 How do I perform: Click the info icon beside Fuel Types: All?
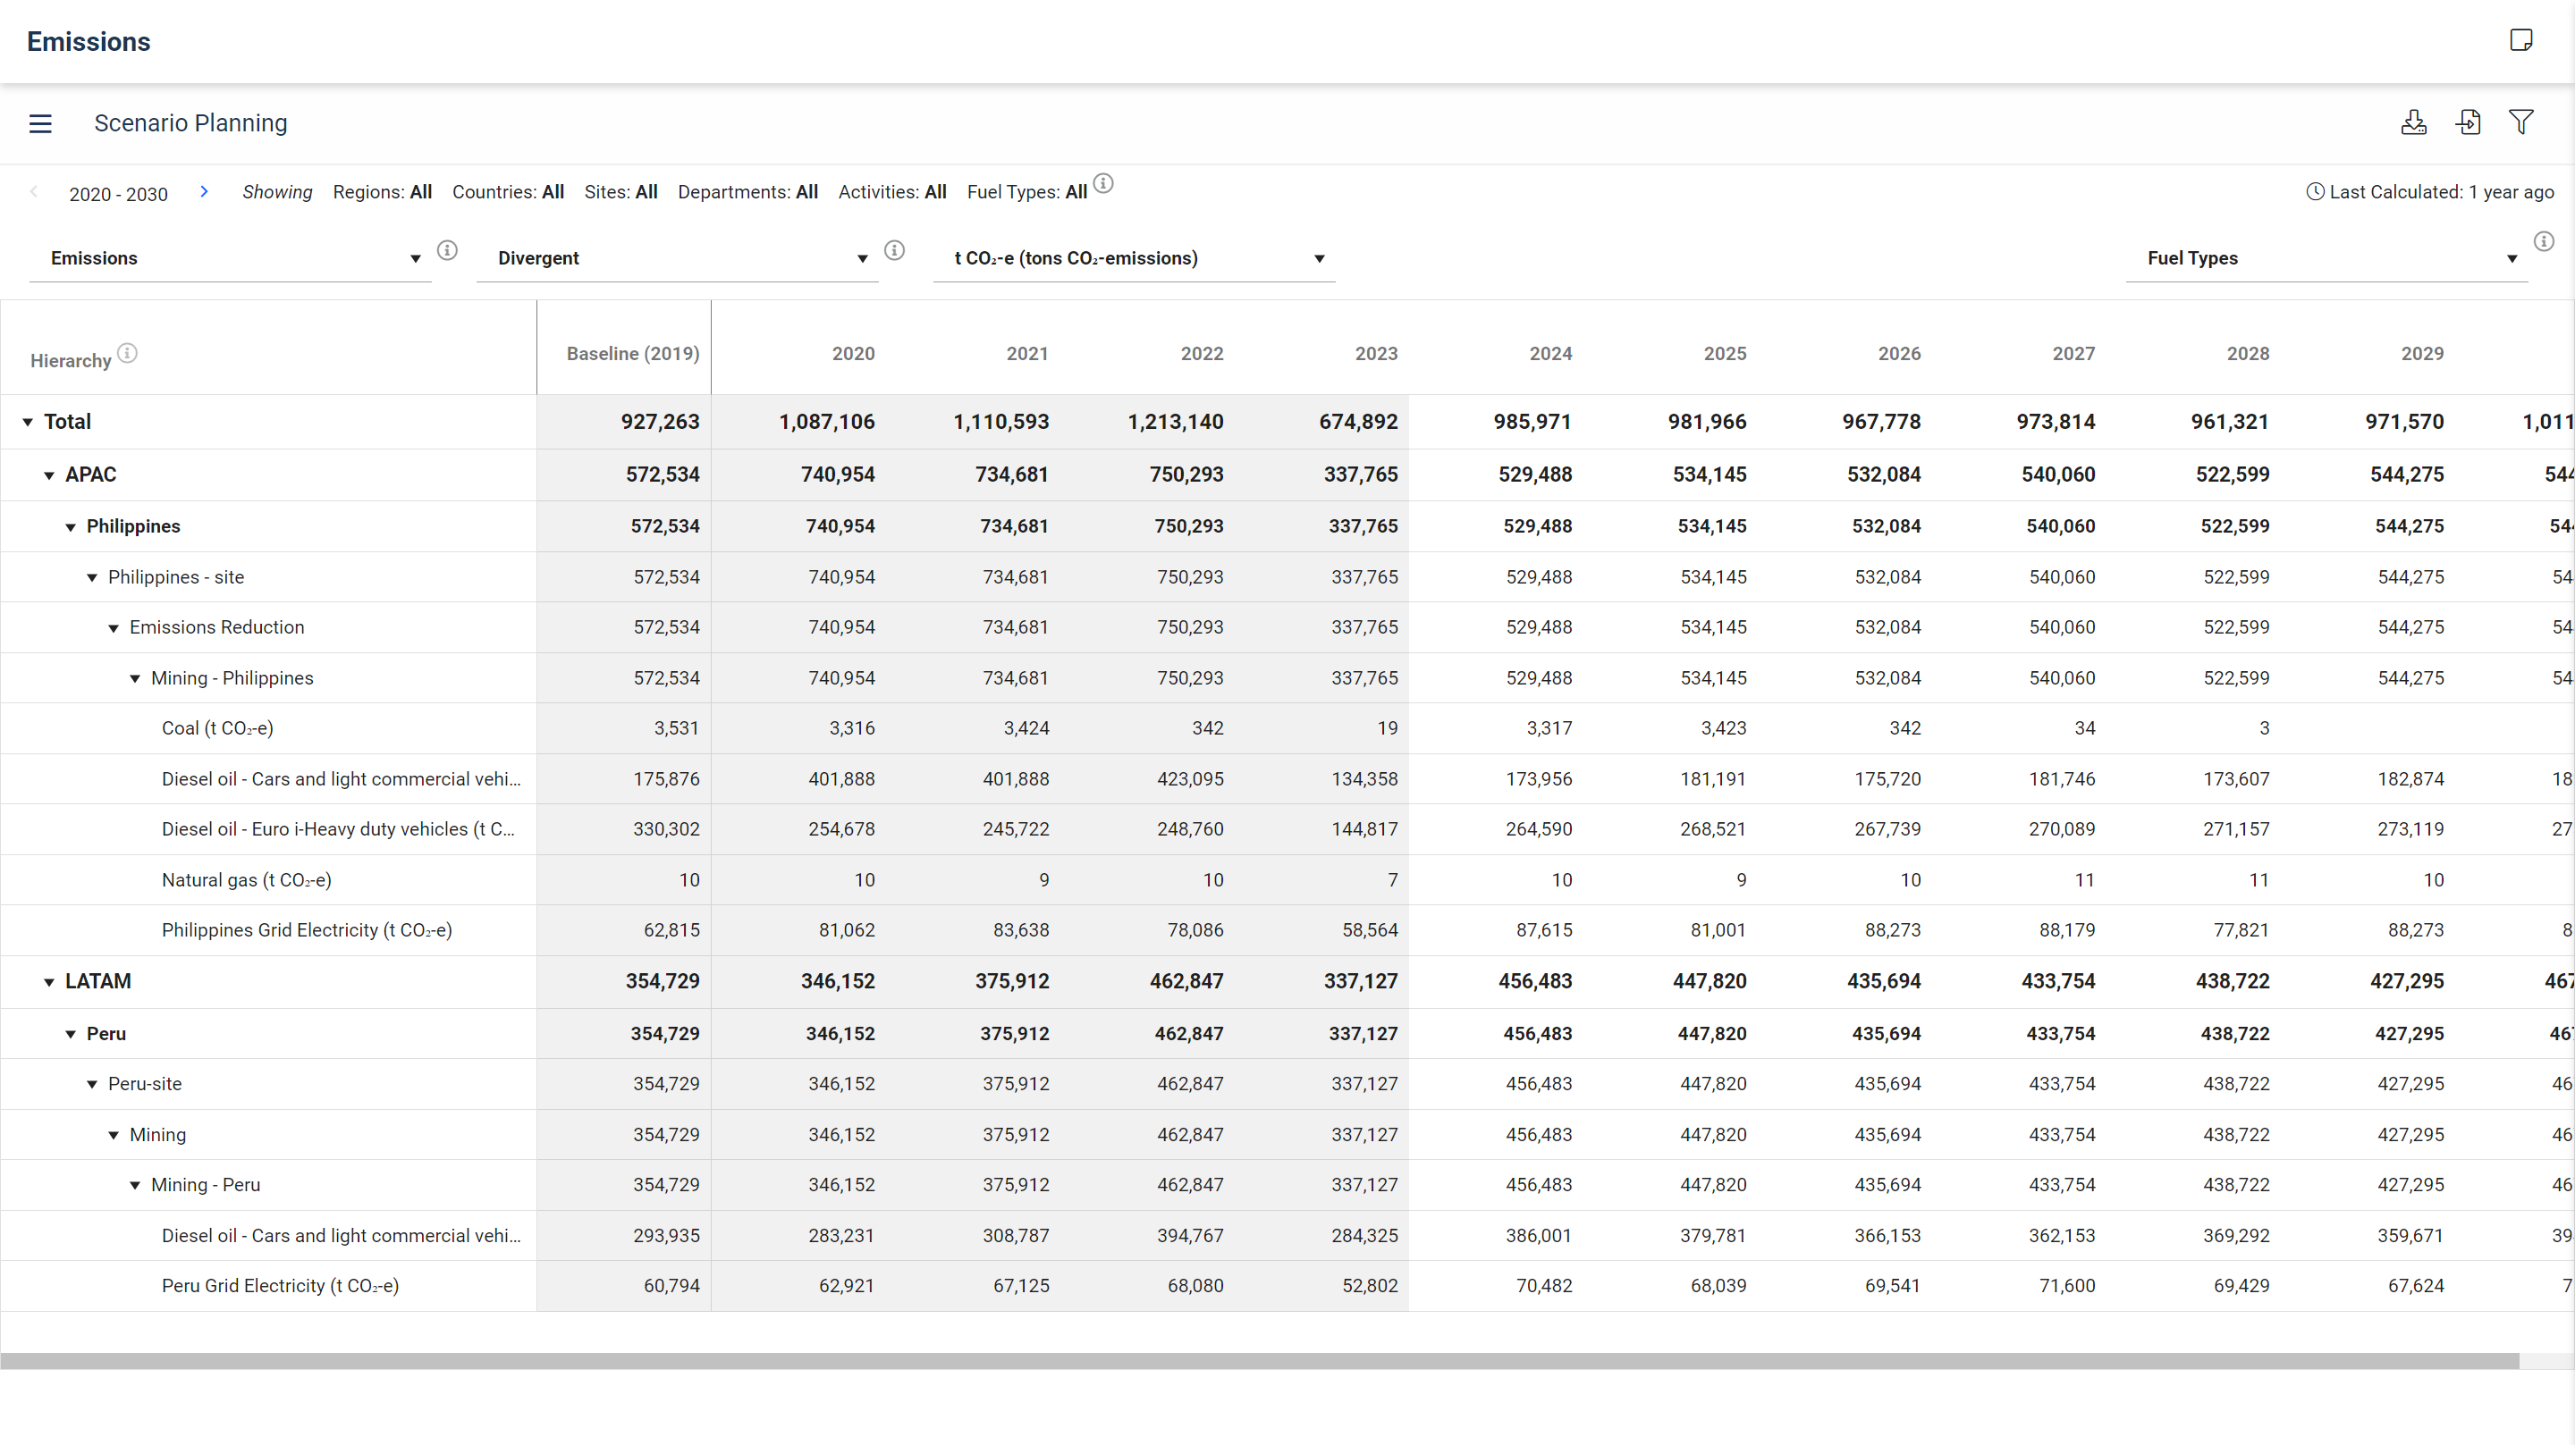click(x=1102, y=184)
